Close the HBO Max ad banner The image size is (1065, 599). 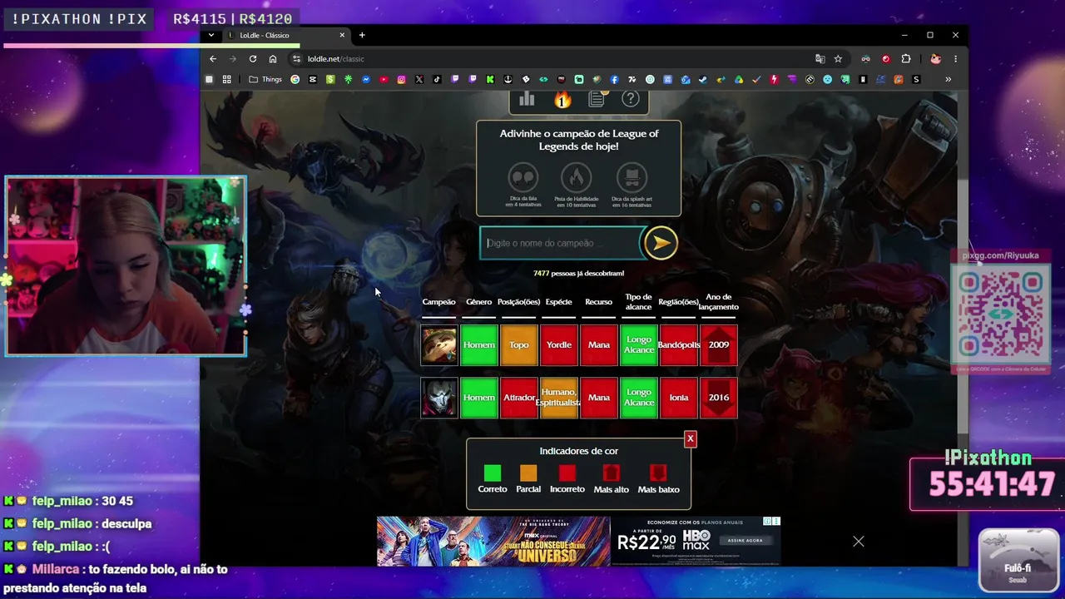[859, 542]
